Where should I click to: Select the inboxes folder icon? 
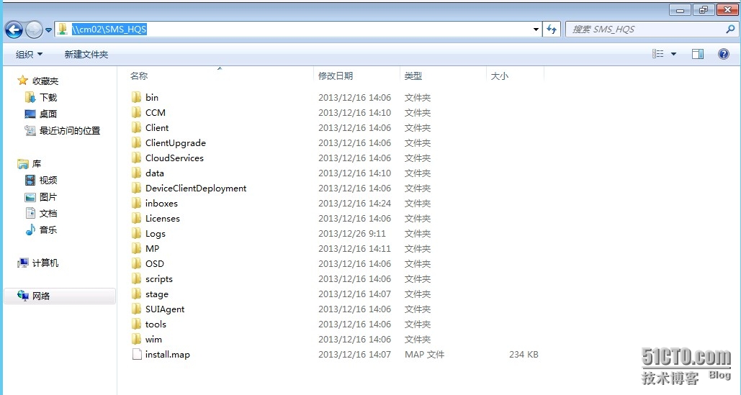[x=136, y=203]
